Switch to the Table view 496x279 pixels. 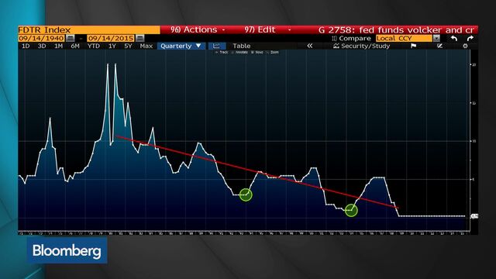pos(241,46)
